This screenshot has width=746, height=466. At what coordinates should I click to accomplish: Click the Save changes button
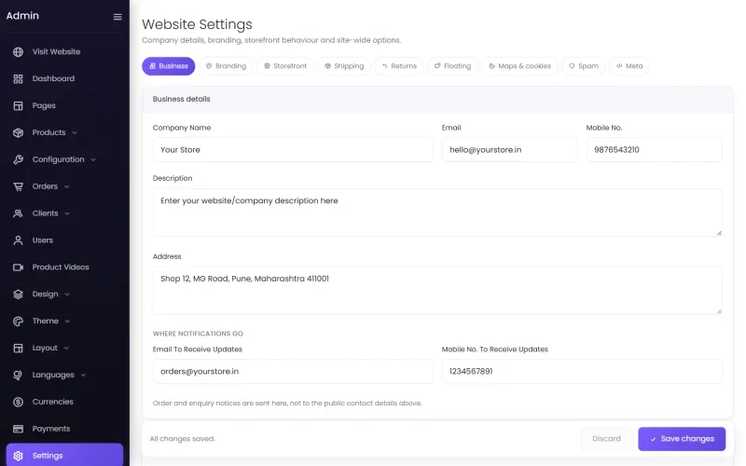[682, 439]
